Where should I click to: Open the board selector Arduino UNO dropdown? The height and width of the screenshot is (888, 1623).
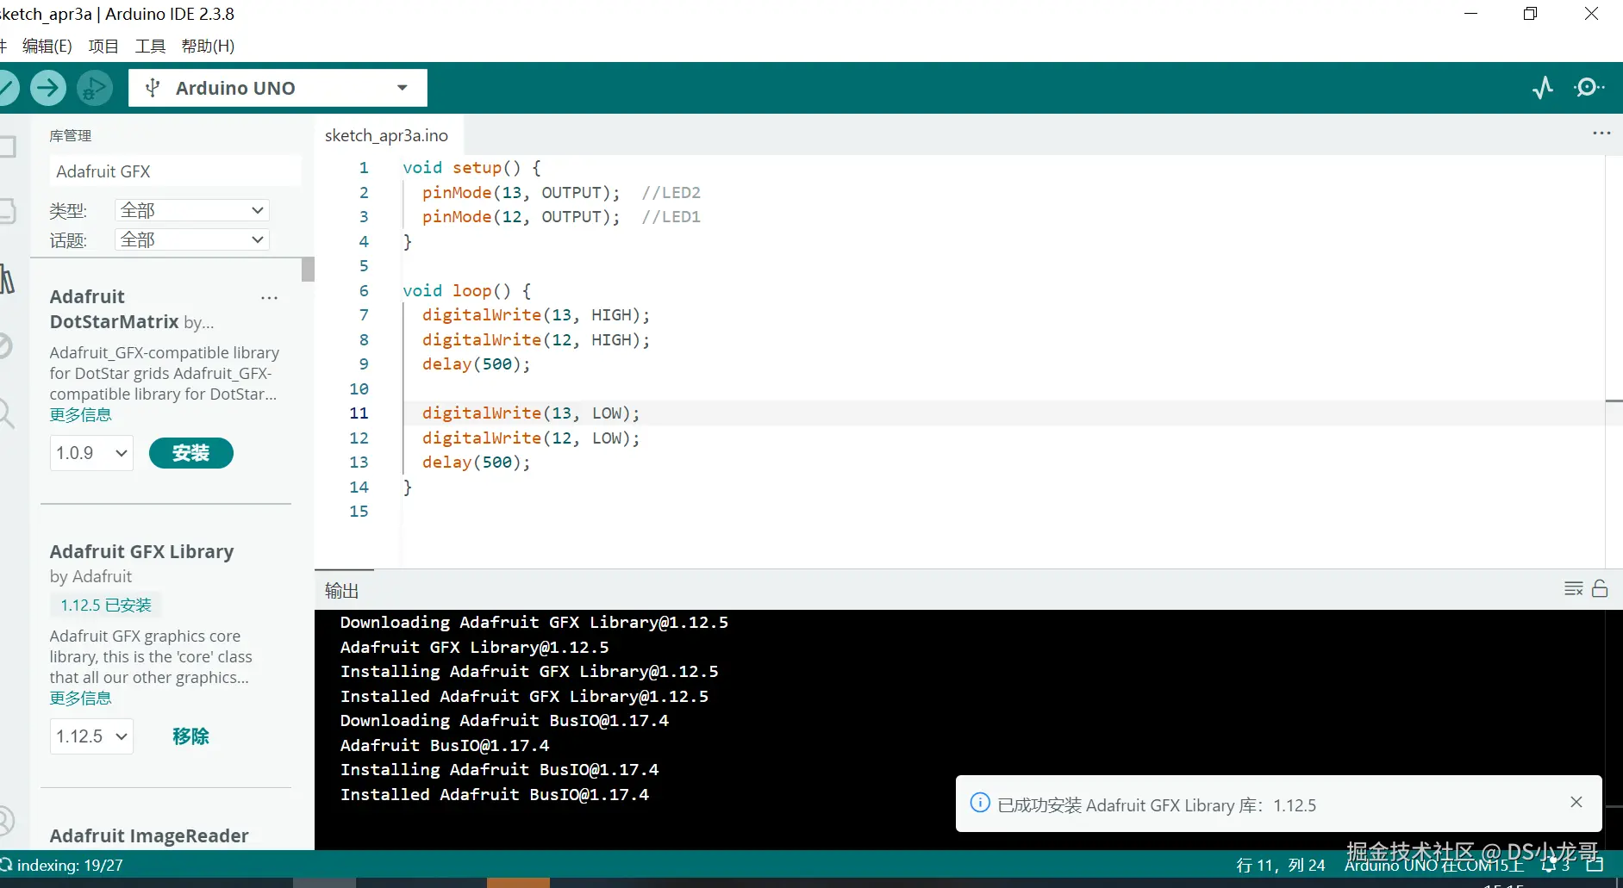278,88
